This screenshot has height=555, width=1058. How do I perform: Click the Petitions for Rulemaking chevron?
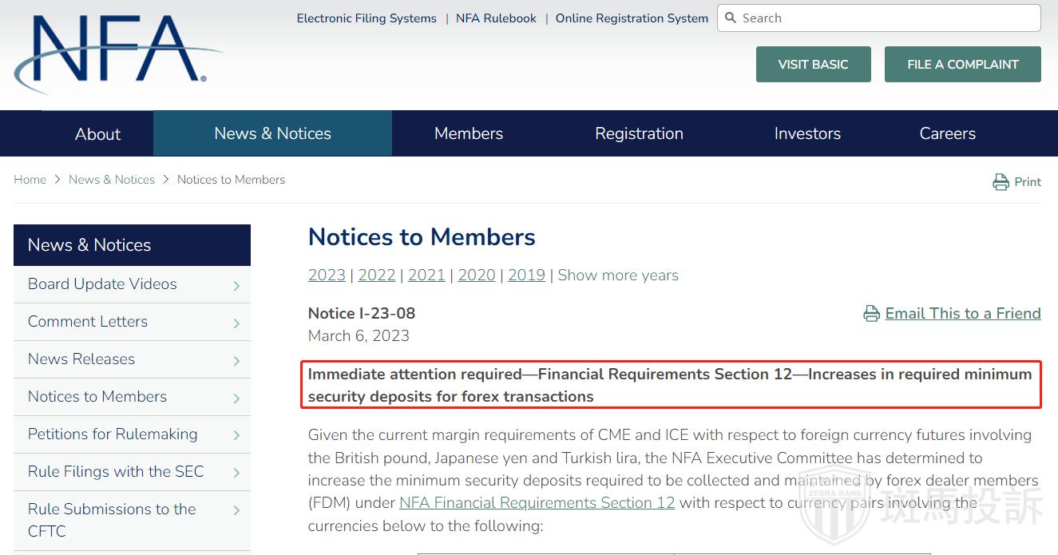click(236, 435)
